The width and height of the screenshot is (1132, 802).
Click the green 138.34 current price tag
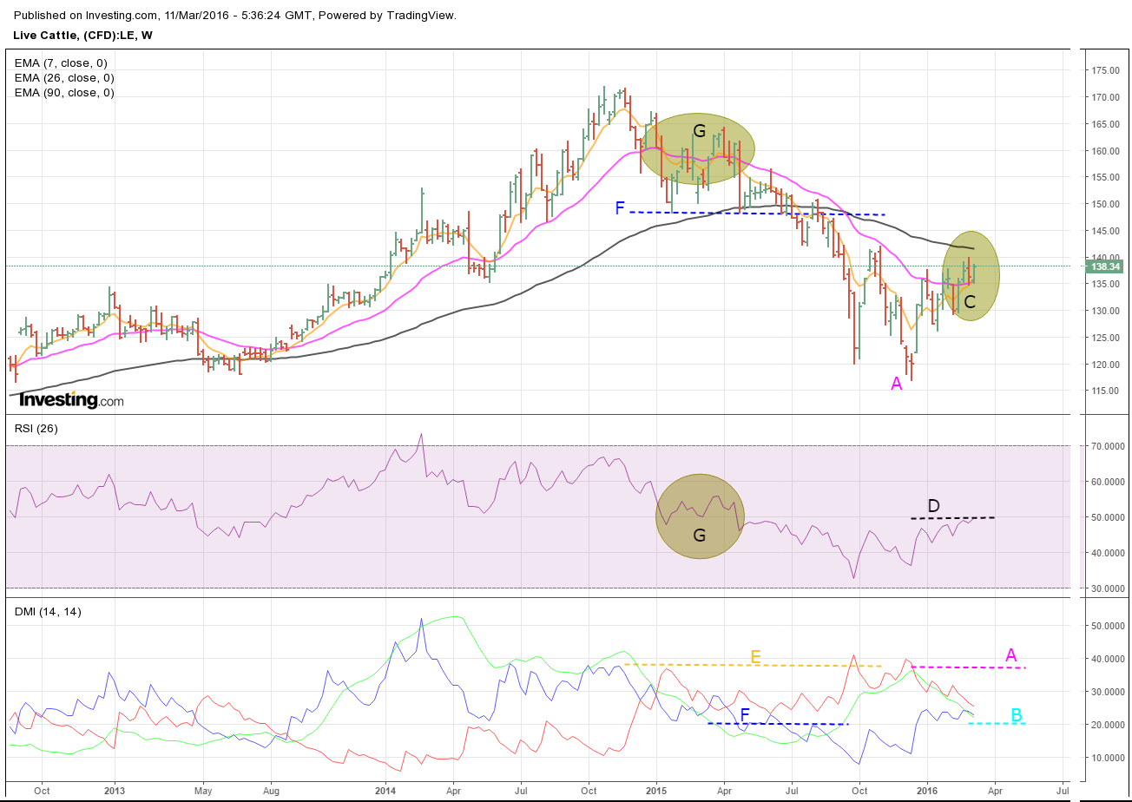click(1103, 266)
